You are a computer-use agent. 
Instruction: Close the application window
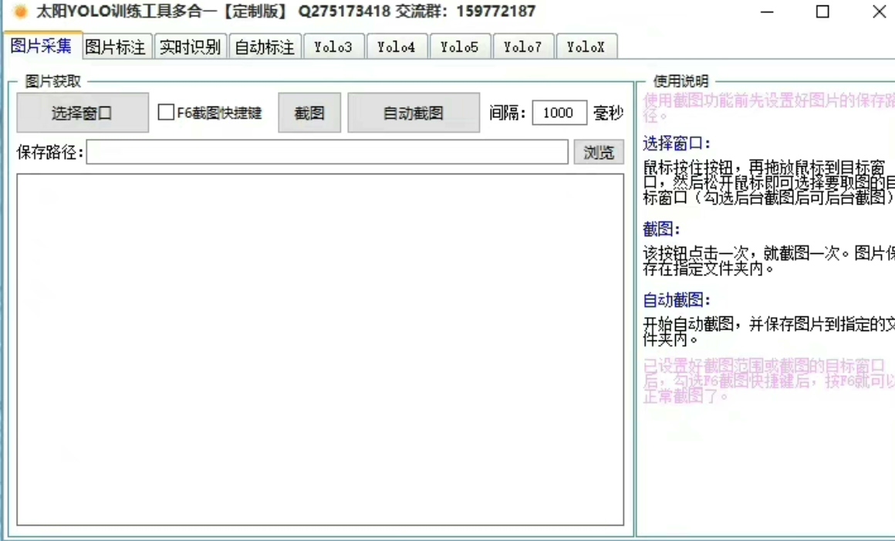pos(880,12)
